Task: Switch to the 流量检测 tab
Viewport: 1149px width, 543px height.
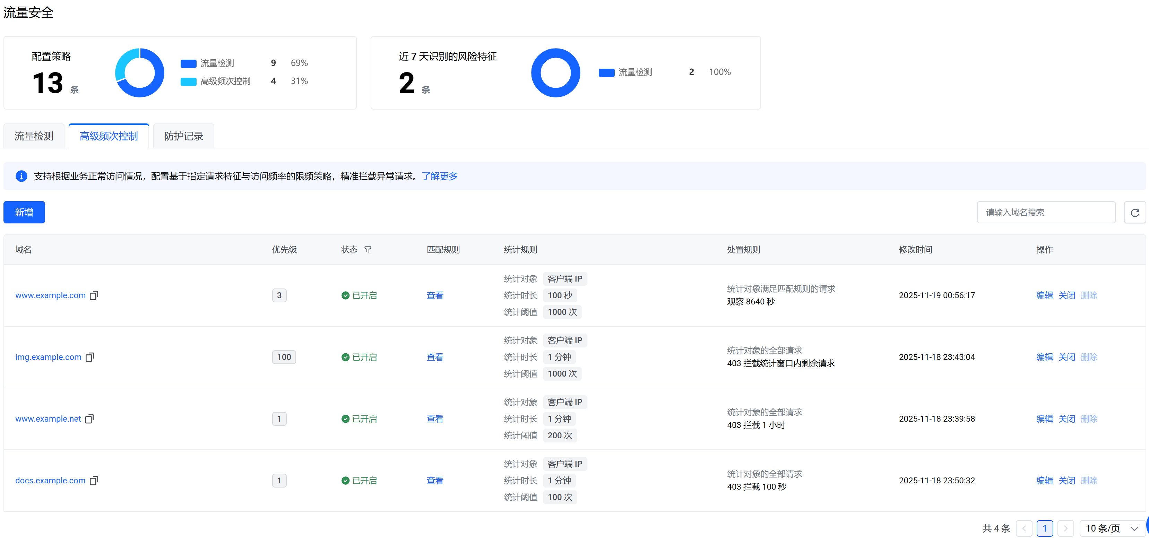Action: click(34, 136)
